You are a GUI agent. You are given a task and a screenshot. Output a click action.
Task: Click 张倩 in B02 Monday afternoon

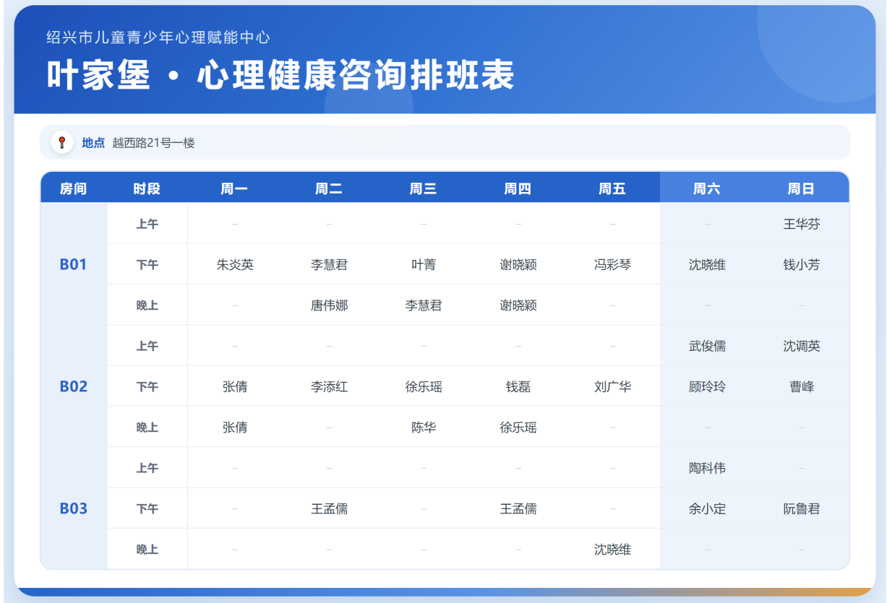(235, 387)
